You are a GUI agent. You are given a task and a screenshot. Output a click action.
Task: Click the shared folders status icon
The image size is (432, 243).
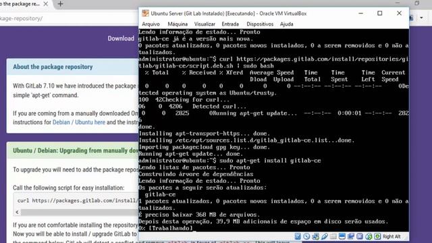click(x=333, y=236)
